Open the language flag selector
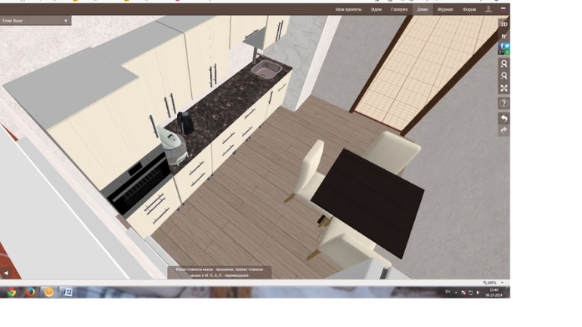The image size is (582, 327). coord(503,9)
